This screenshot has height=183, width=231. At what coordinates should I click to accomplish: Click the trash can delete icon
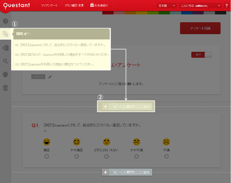(6, 88)
